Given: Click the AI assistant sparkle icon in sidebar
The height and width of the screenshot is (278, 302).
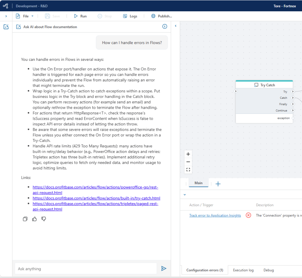Looking at the screenshot, I should (x=6, y=27).
